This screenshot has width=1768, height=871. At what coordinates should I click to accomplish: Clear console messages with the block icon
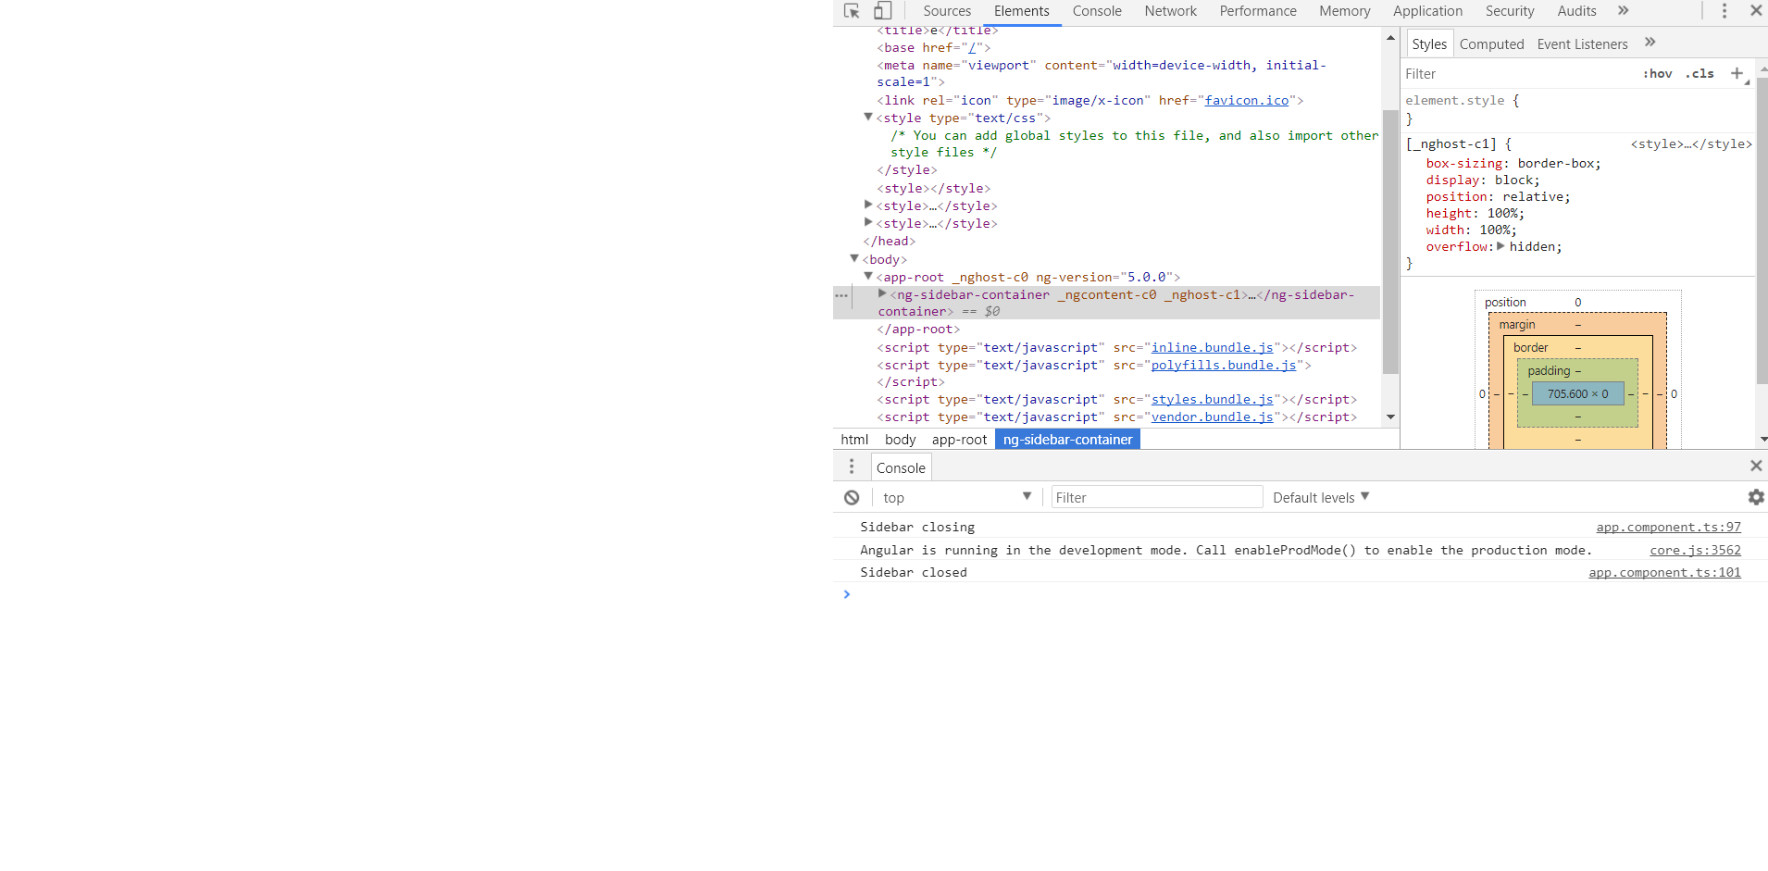851,497
